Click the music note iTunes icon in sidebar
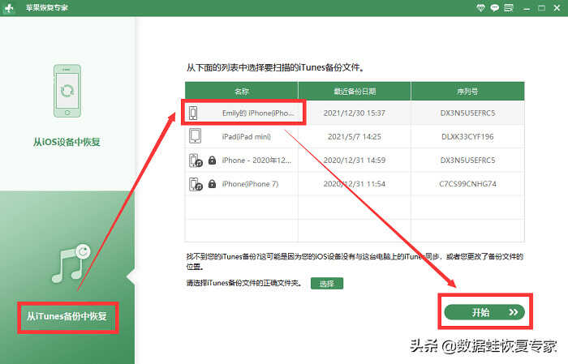Image resolution: width=568 pixels, height=364 pixels. 71,263
